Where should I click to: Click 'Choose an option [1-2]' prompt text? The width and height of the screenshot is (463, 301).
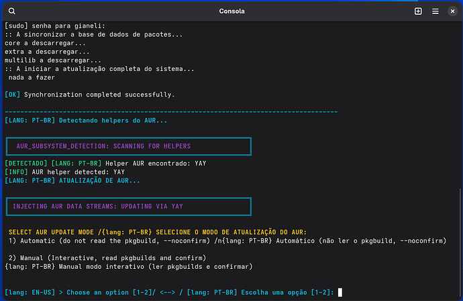[111, 292]
